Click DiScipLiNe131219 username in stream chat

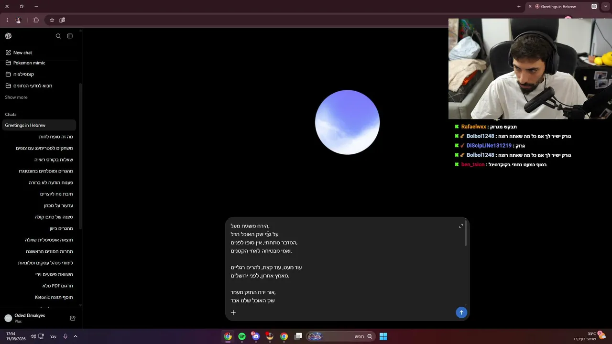(x=489, y=146)
